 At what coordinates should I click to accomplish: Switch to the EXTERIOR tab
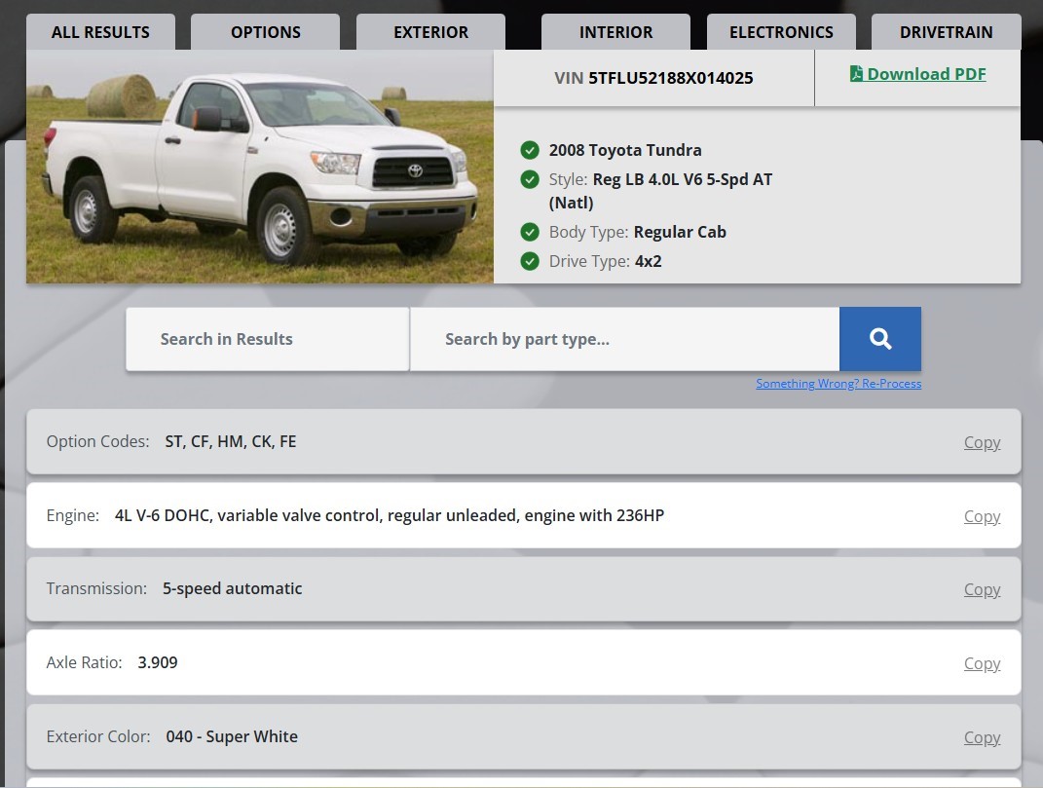(430, 32)
